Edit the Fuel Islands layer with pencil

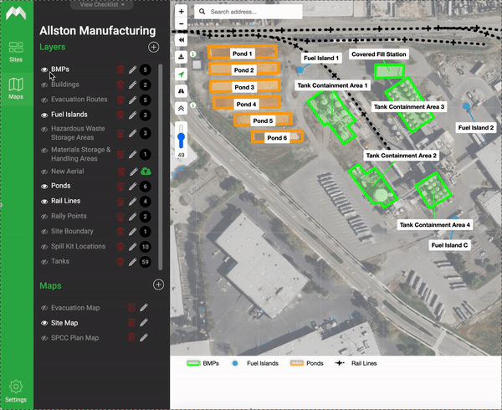(132, 115)
